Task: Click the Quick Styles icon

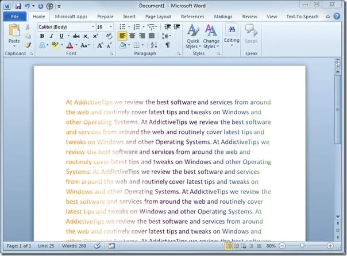Action: click(x=193, y=30)
